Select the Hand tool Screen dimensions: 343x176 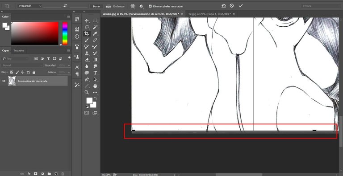[95, 86]
